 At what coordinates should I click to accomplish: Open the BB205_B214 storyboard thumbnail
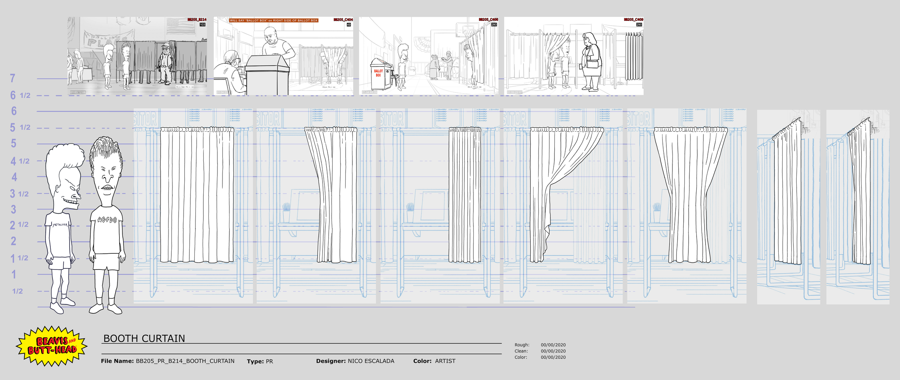coord(137,56)
